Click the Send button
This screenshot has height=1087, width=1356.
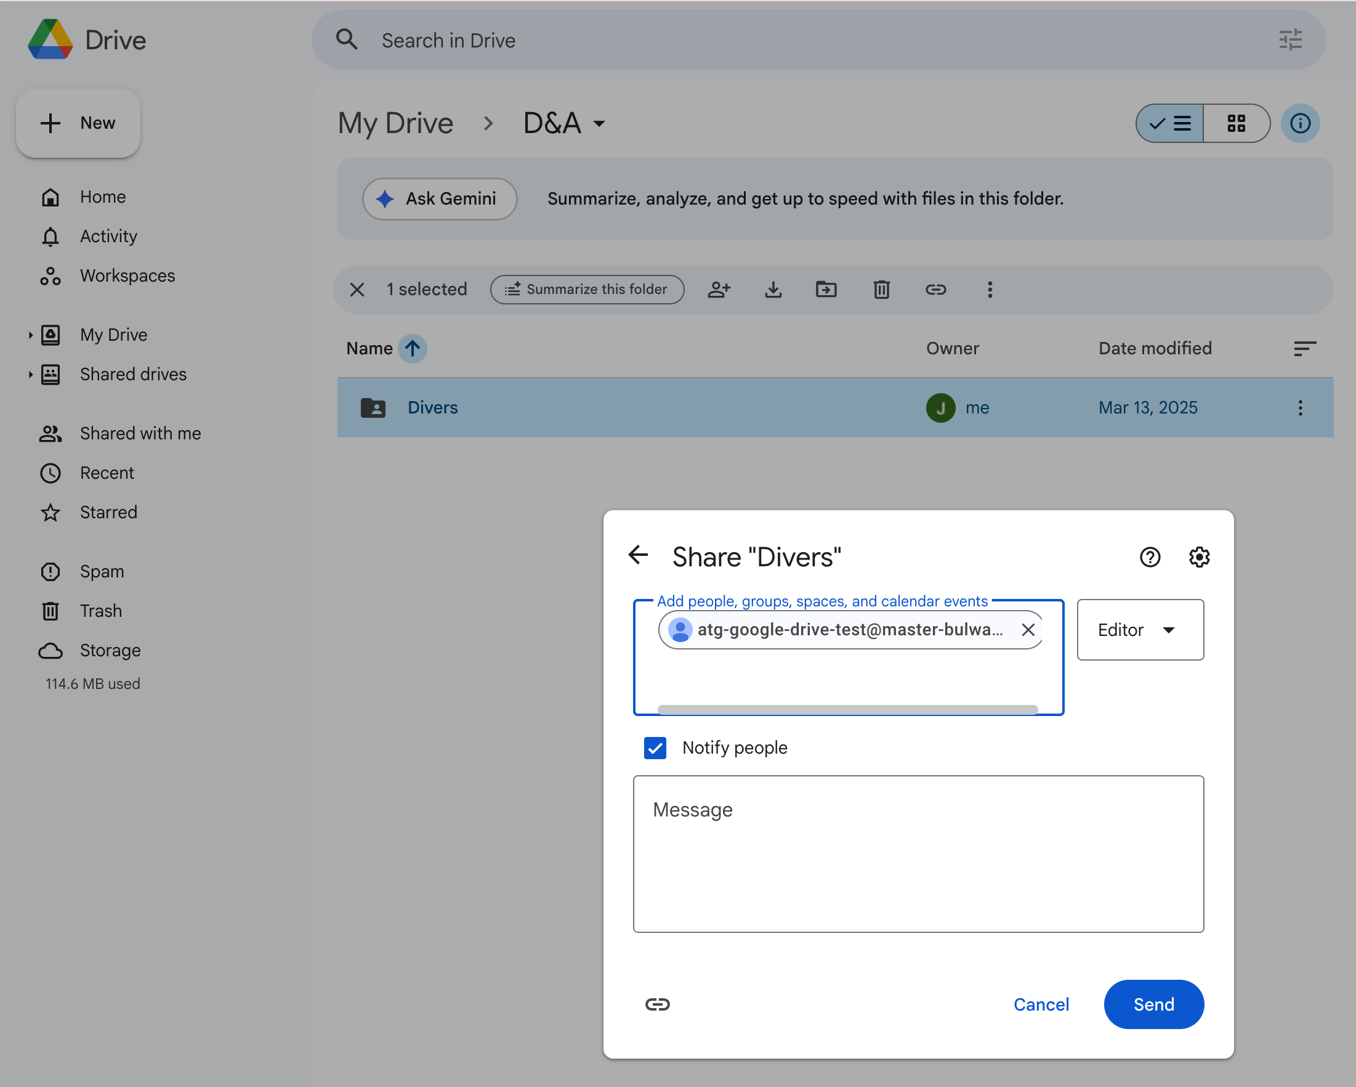pyautogui.click(x=1153, y=1004)
